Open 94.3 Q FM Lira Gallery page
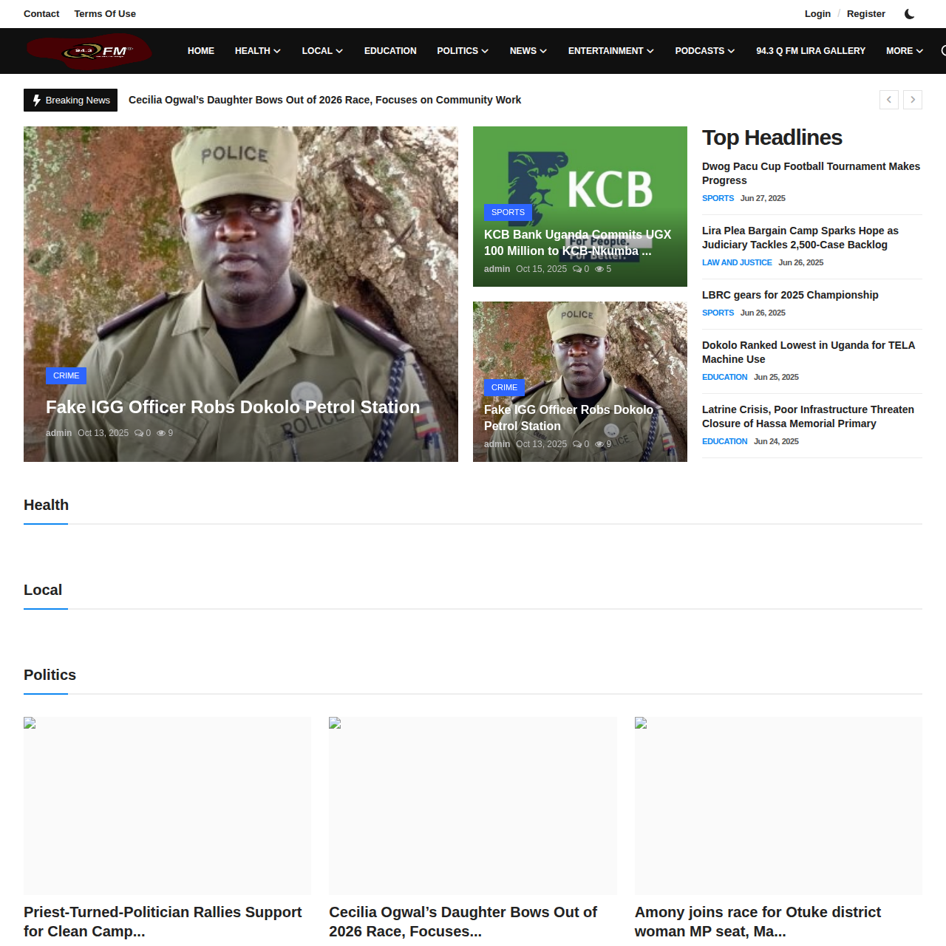 810,51
